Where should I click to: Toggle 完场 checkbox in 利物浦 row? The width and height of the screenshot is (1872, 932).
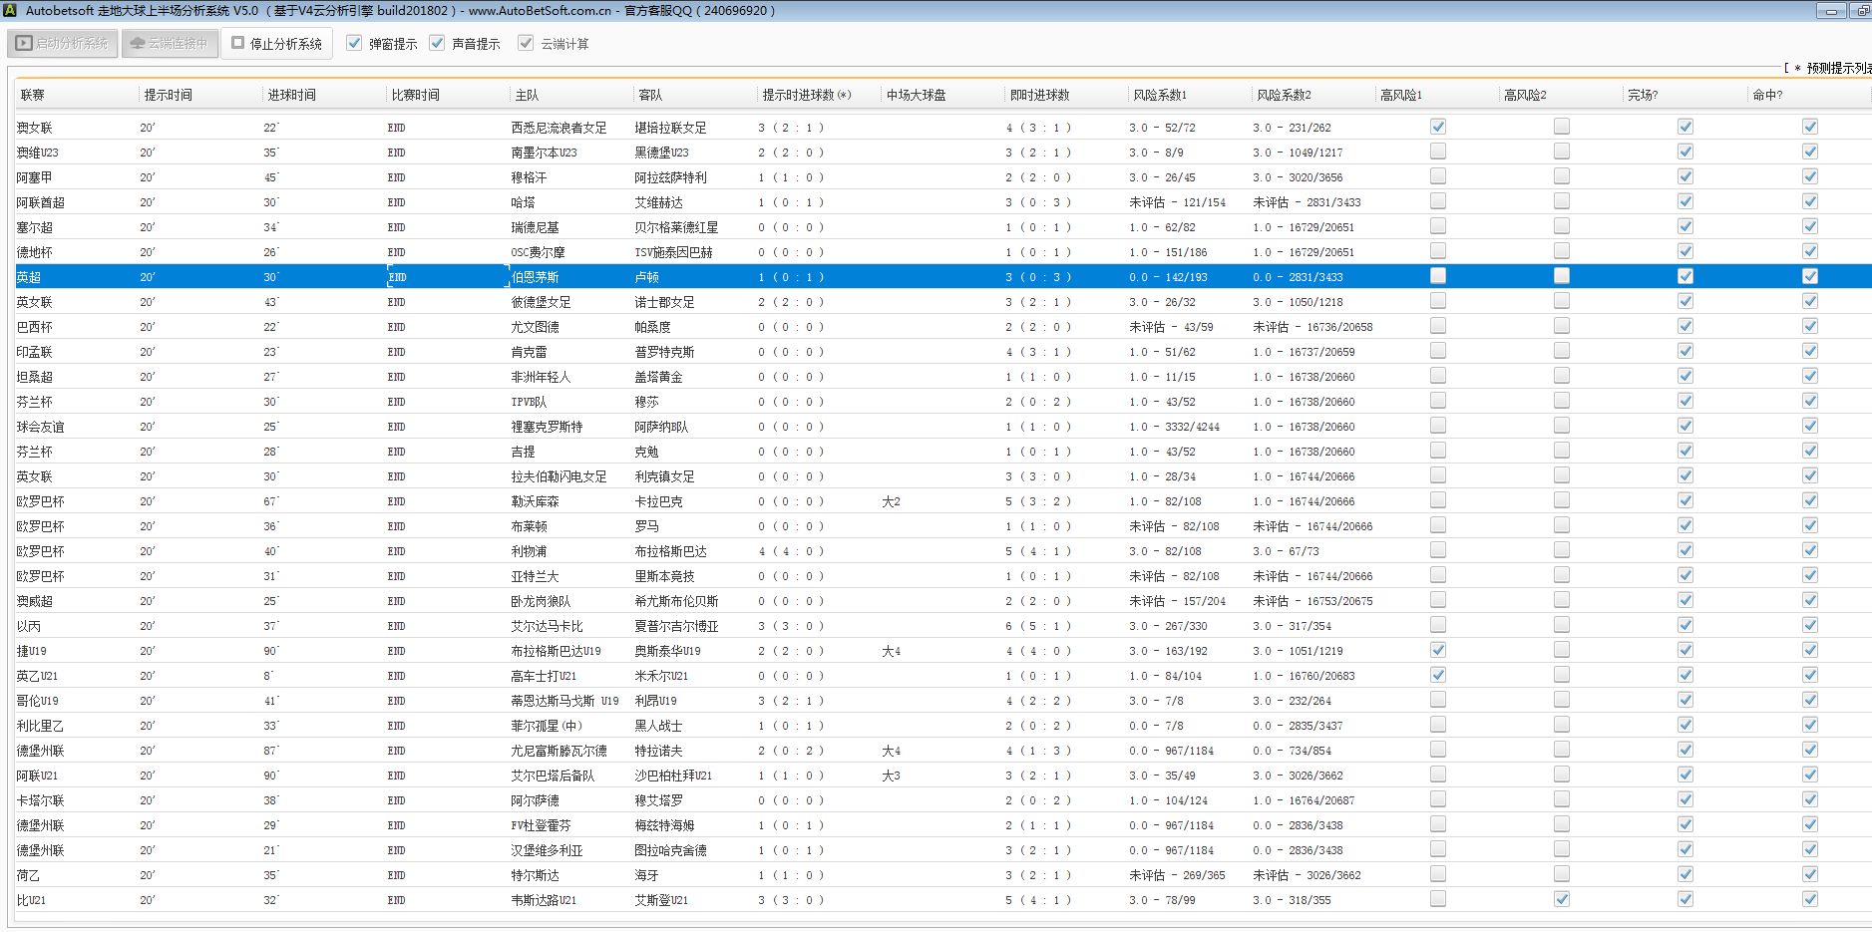1685,551
